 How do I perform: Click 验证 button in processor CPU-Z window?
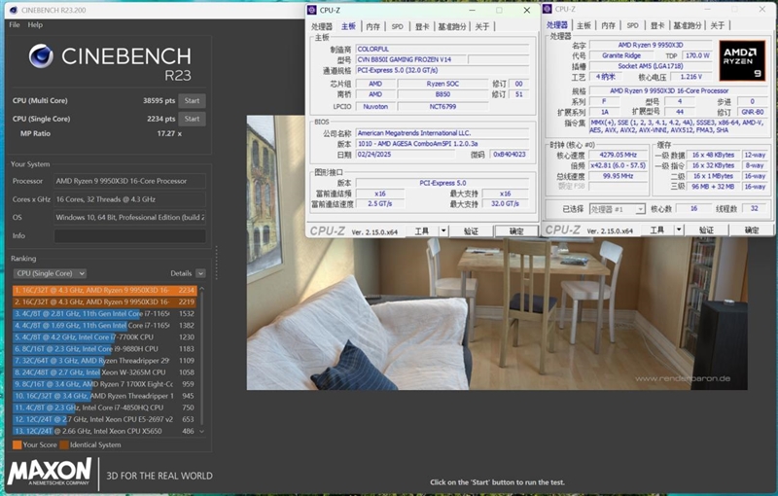[707, 230]
